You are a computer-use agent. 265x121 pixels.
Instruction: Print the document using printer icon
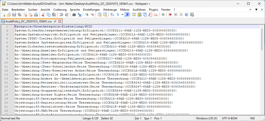click(36, 15)
